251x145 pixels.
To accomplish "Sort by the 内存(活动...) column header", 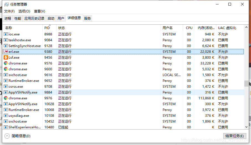I will point(205,28).
